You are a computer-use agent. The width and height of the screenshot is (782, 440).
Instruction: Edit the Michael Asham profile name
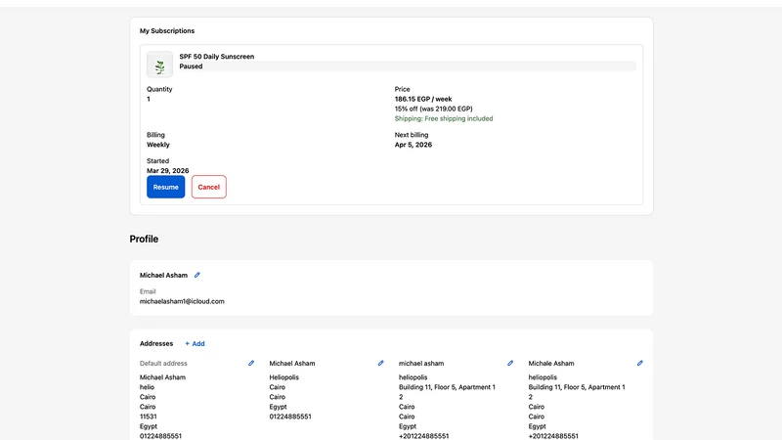point(197,275)
